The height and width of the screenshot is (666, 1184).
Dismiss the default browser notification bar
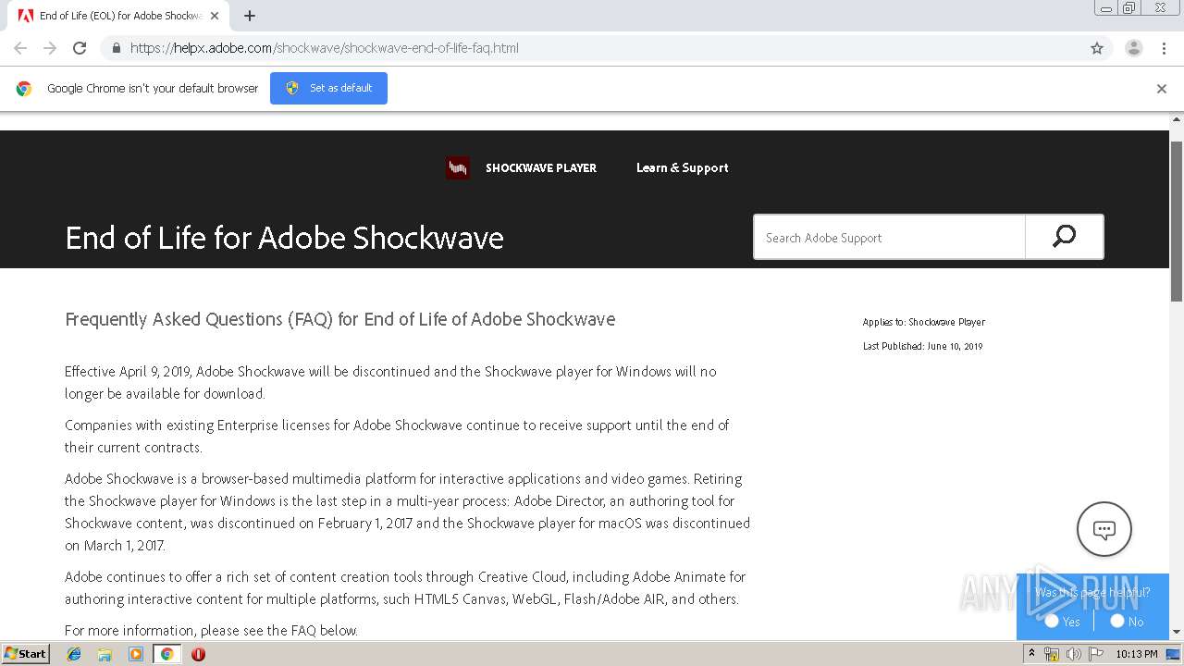[x=1162, y=89]
